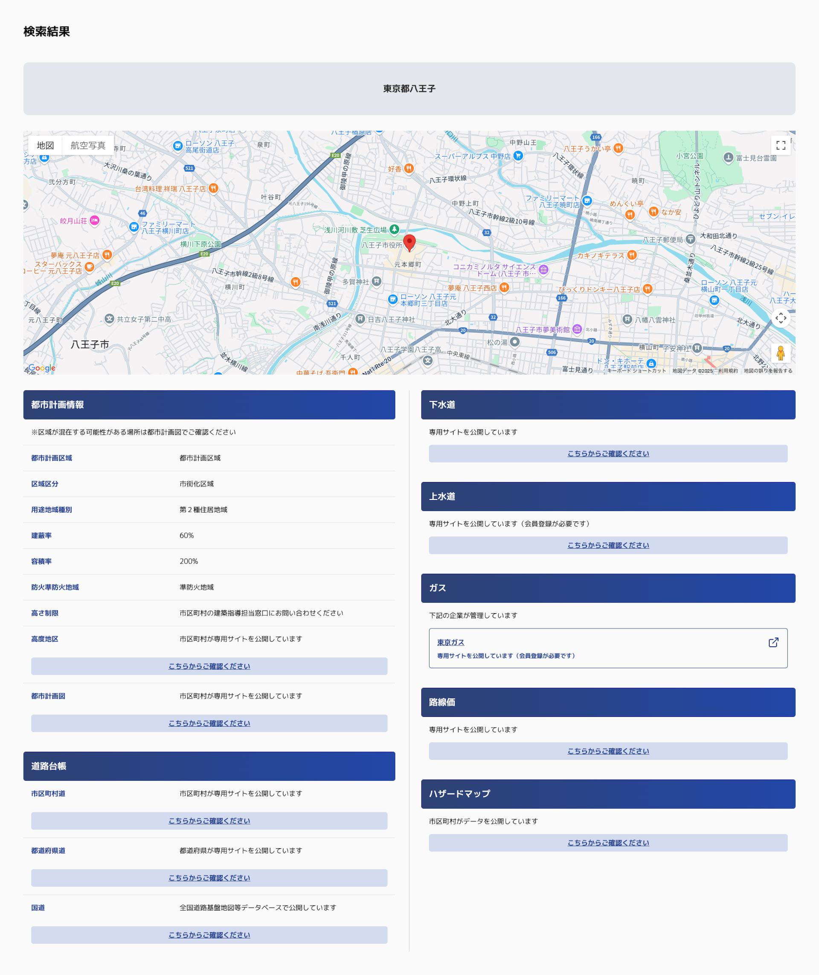Click the Street View pegman icon
Screen dimensions: 819x975
(781, 353)
